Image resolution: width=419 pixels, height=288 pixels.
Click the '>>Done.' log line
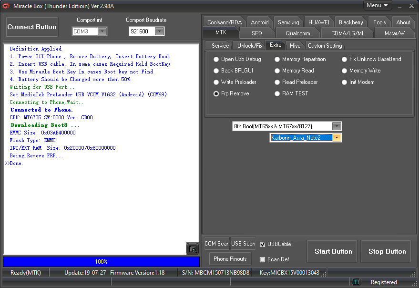tap(14, 164)
